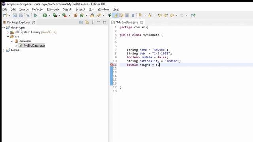Navigate Back with yellow left arrow
Screen dimensions: 253x142
click(x=172, y=15)
